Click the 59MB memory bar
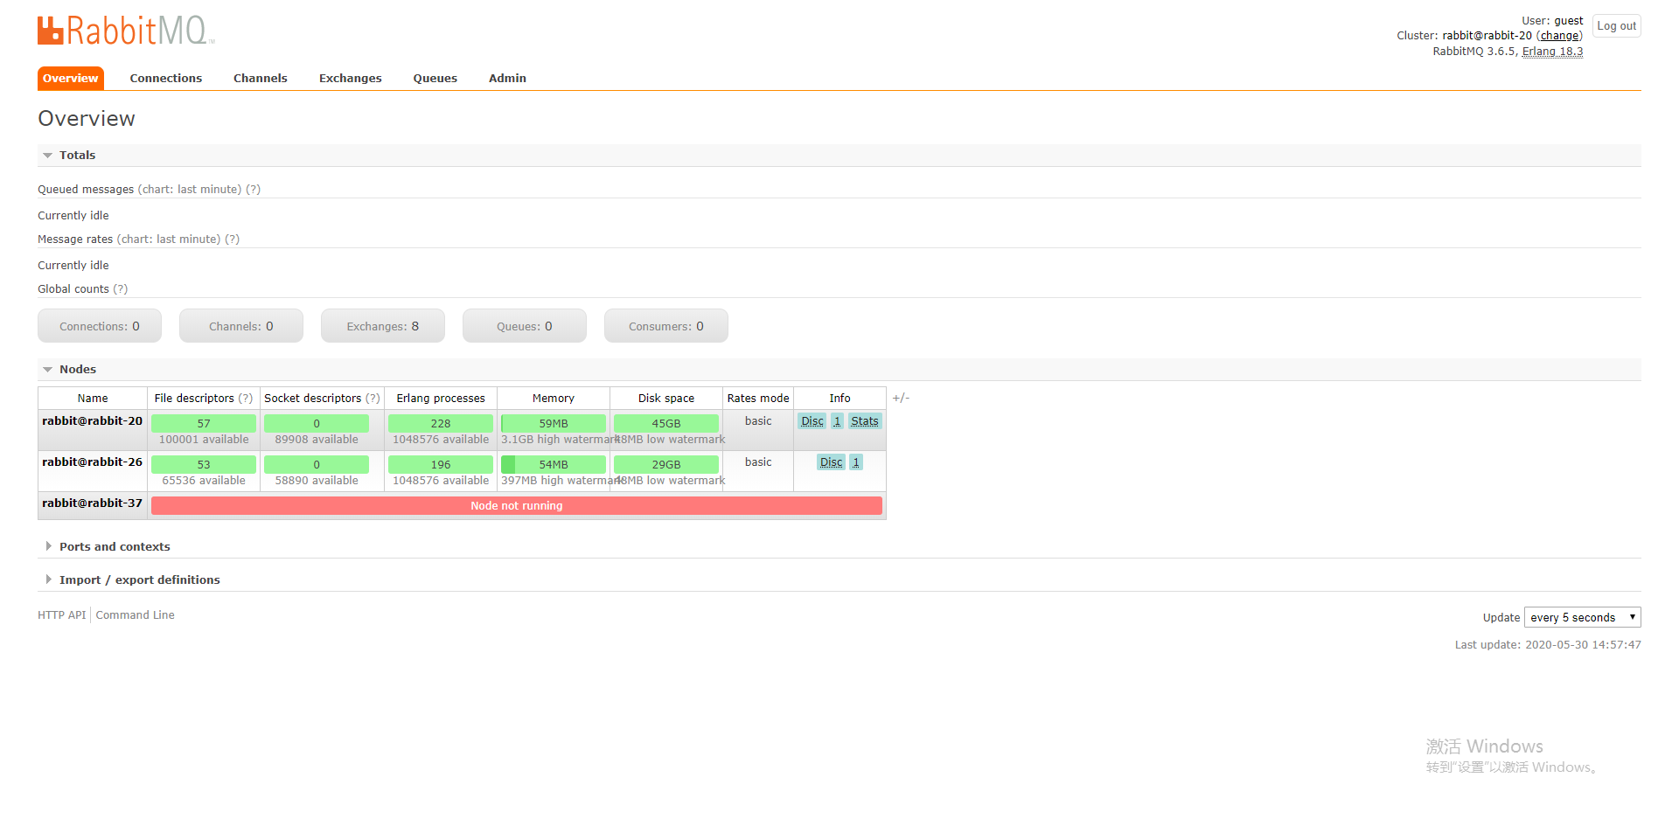The height and width of the screenshot is (819, 1679). (x=554, y=424)
